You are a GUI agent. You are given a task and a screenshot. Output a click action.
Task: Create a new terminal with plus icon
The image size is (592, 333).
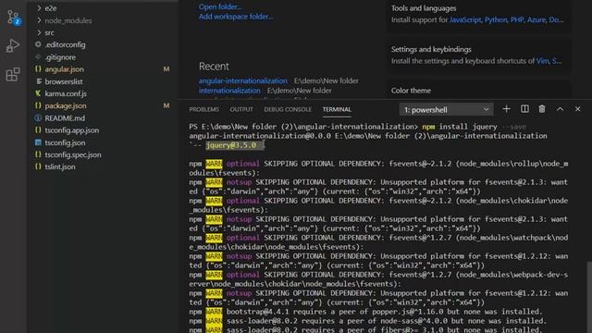506,109
